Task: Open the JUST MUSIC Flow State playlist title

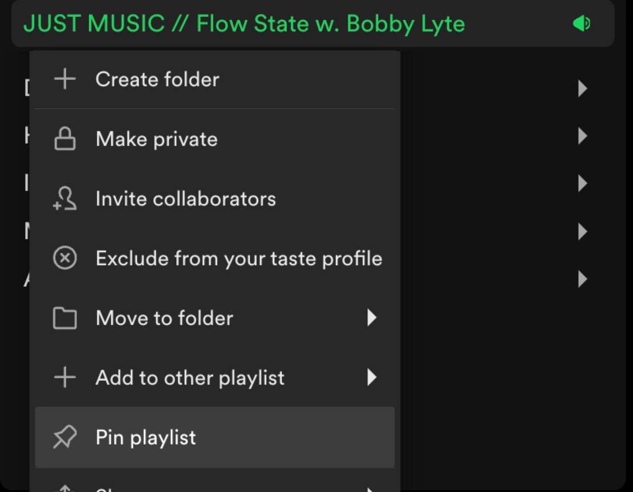Action: (244, 24)
